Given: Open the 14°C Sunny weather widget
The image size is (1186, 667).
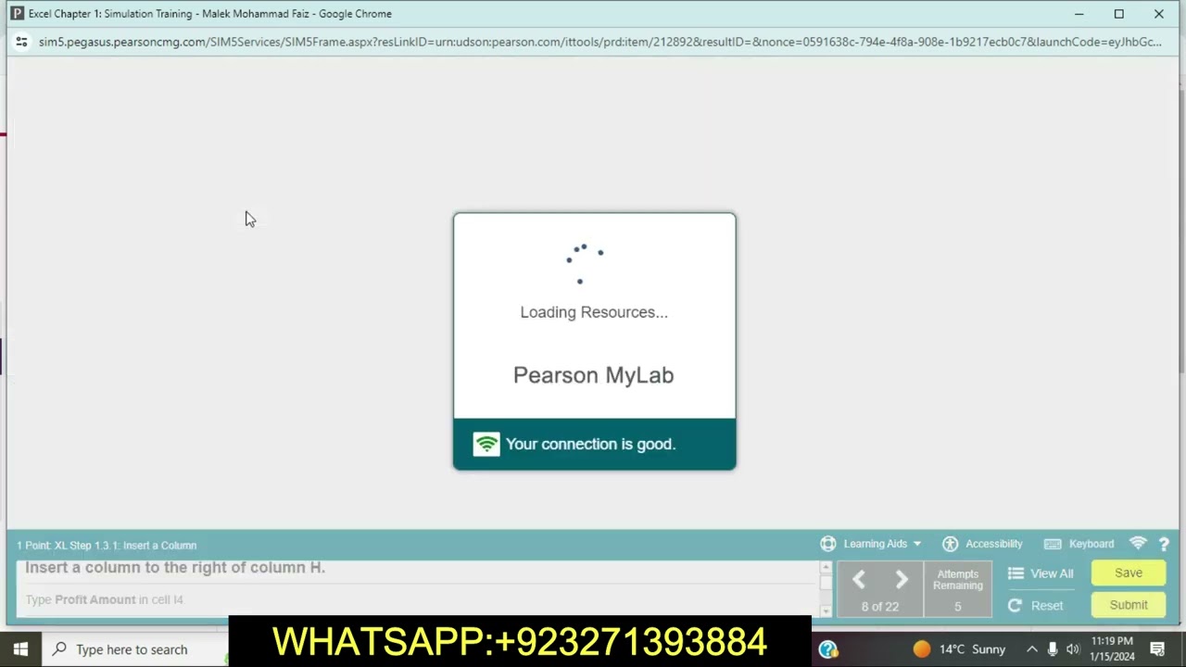Looking at the screenshot, I should [959, 649].
